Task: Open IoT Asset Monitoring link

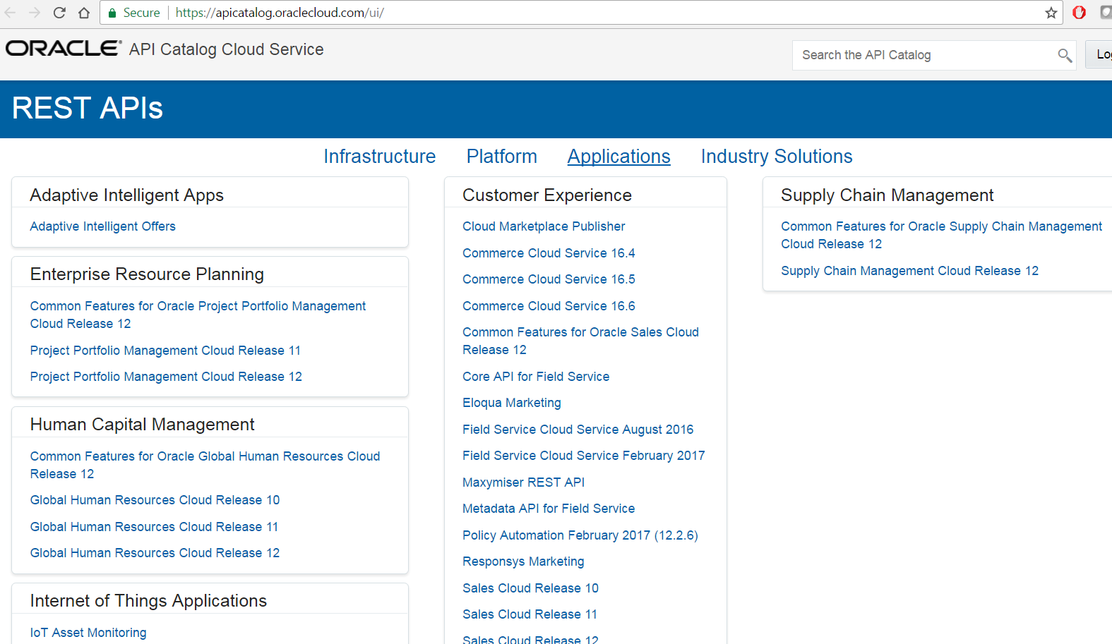Action: tap(88, 633)
